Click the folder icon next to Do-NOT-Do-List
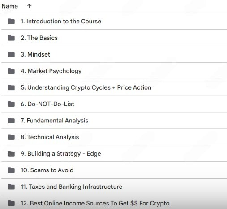Viewport: 227px width, 209px height. (11, 104)
